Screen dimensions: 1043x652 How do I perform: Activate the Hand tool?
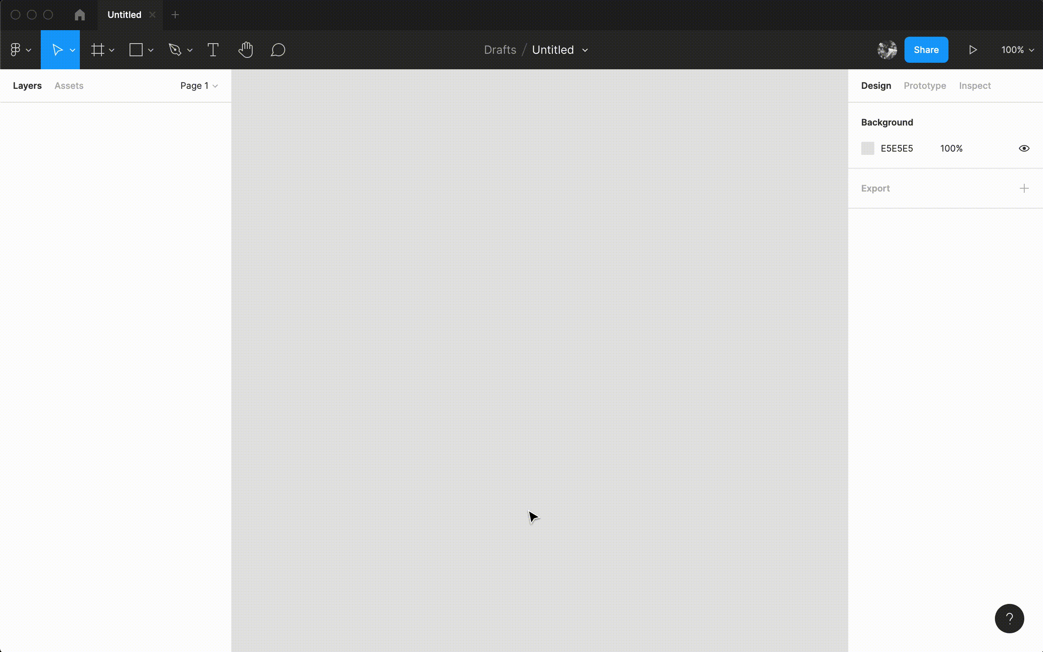click(x=246, y=50)
